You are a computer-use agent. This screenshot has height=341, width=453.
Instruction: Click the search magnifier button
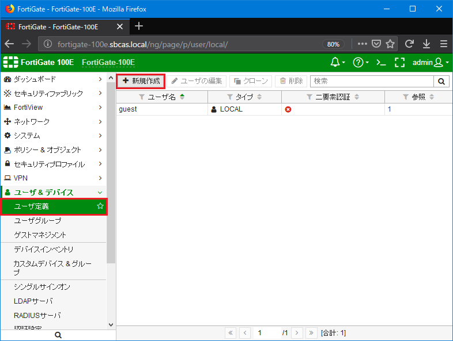(x=441, y=81)
